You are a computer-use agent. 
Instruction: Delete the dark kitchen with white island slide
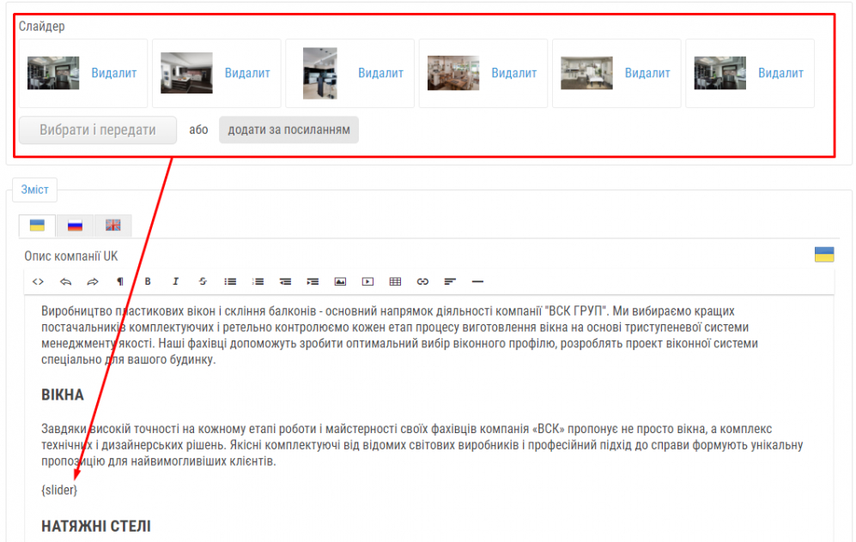coord(247,73)
